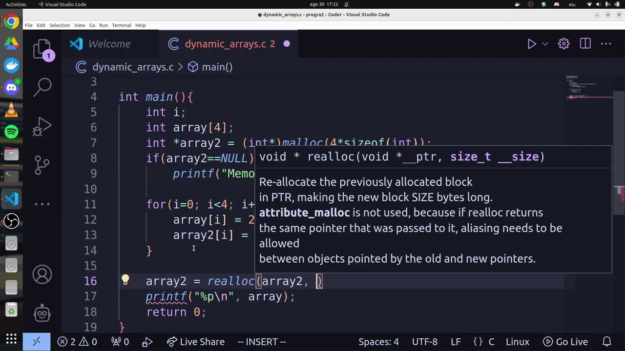Open the terminal from the dock
The width and height of the screenshot is (625, 351).
click(x=11, y=176)
